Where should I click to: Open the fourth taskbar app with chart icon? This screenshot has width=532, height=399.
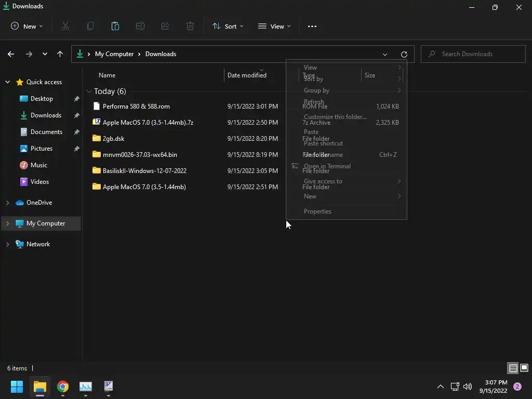pyautogui.click(x=86, y=386)
